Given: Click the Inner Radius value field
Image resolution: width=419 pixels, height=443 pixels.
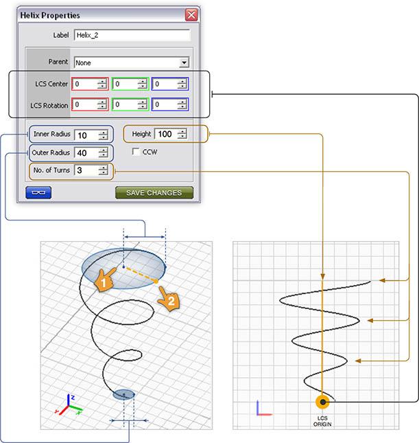Looking at the screenshot, I should point(86,135).
